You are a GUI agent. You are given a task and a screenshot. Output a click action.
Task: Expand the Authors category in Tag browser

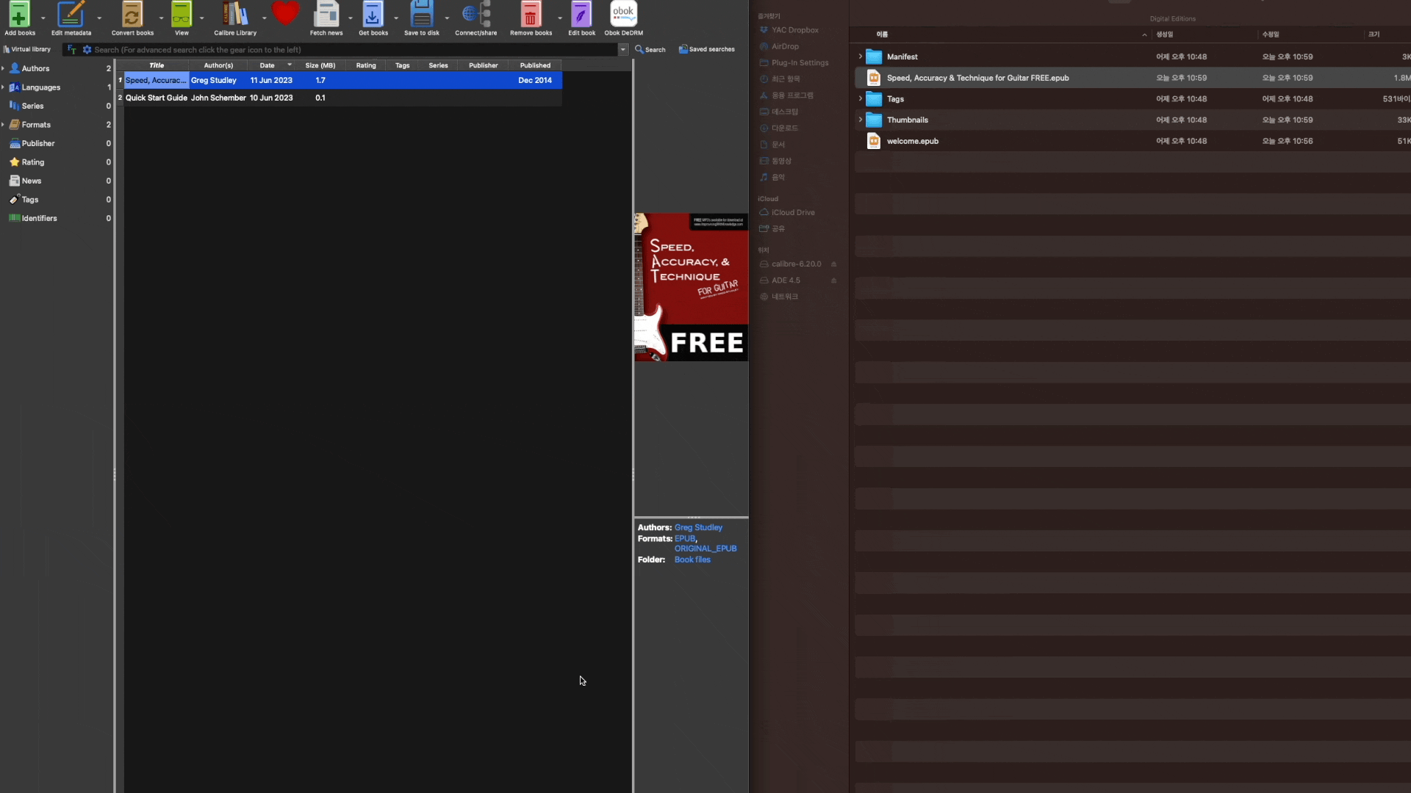(x=3, y=68)
